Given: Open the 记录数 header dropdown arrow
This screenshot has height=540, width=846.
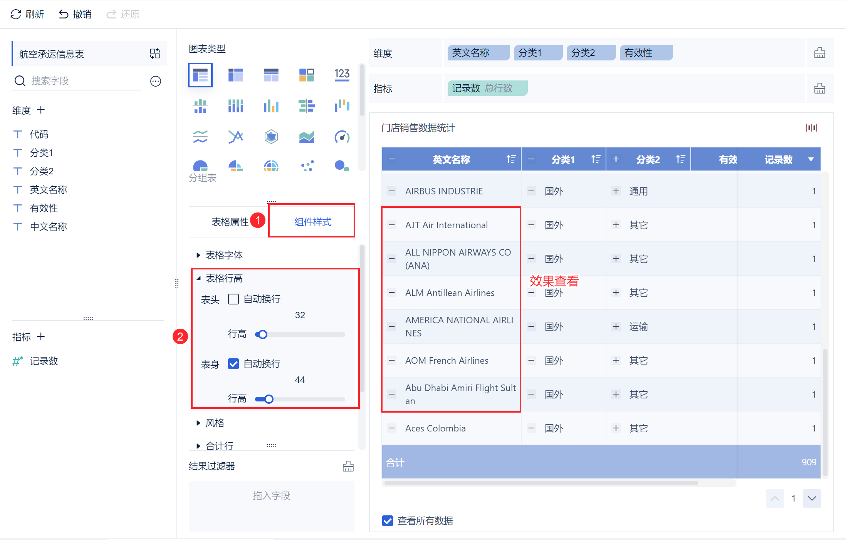Looking at the screenshot, I should pos(811,159).
